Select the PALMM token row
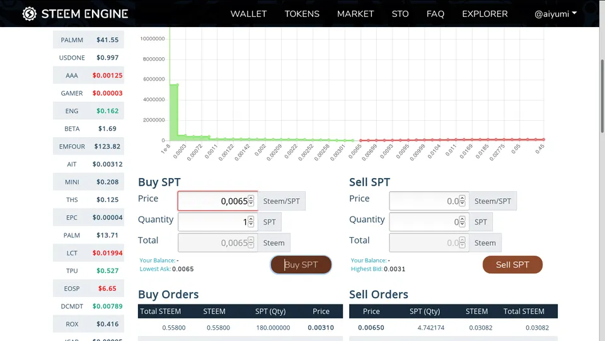Viewport: 605px width, 341px height. coord(88,40)
